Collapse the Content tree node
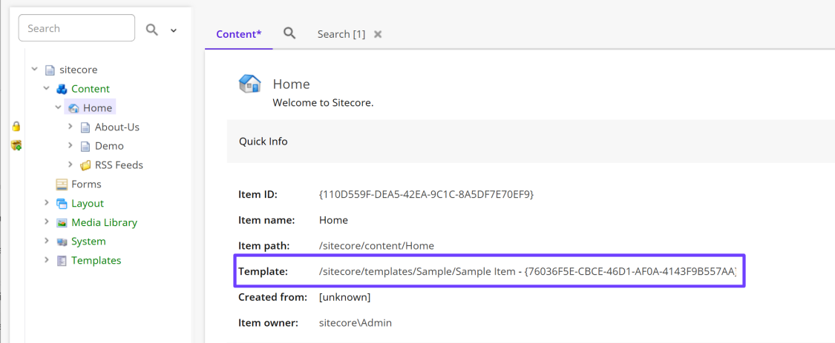This screenshot has width=835, height=343. (x=46, y=88)
